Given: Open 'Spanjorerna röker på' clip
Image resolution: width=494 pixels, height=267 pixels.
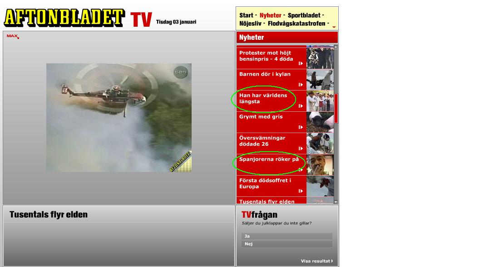Looking at the screenshot, I should (271, 165).
